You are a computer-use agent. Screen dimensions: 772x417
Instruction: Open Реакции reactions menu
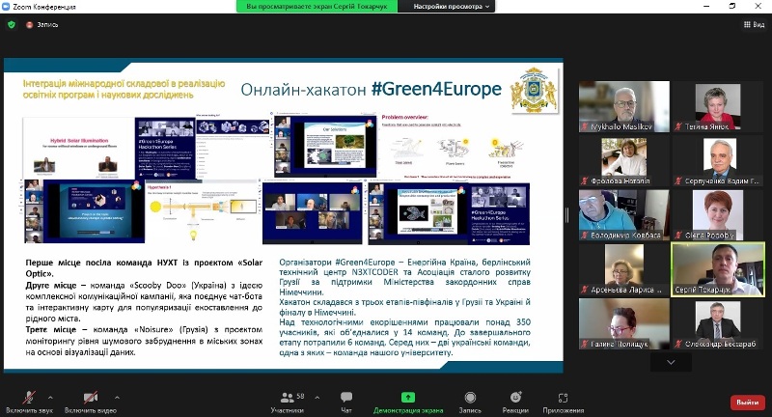click(x=515, y=402)
